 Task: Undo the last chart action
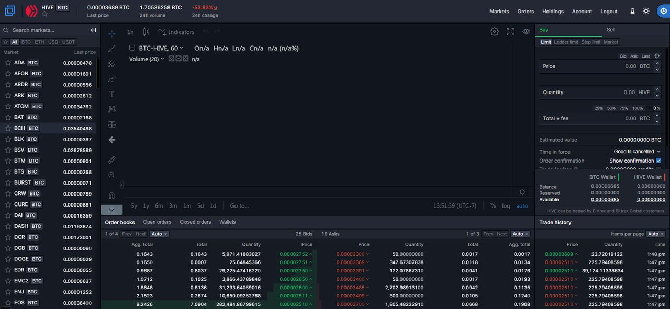(x=206, y=32)
